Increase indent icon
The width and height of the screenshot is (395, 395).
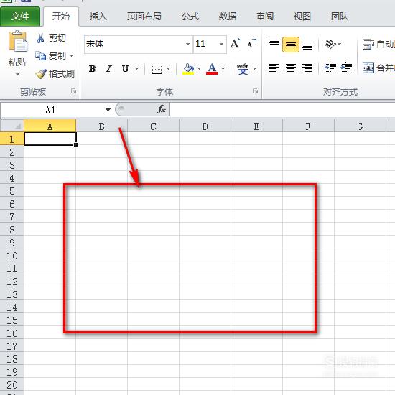347,68
